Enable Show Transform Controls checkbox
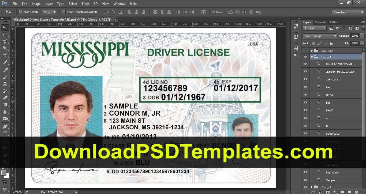This screenshot has width=366, height=194. (64, 12)
